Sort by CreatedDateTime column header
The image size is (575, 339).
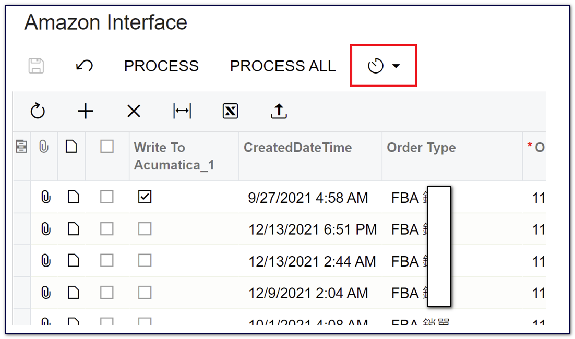[297, 147]
